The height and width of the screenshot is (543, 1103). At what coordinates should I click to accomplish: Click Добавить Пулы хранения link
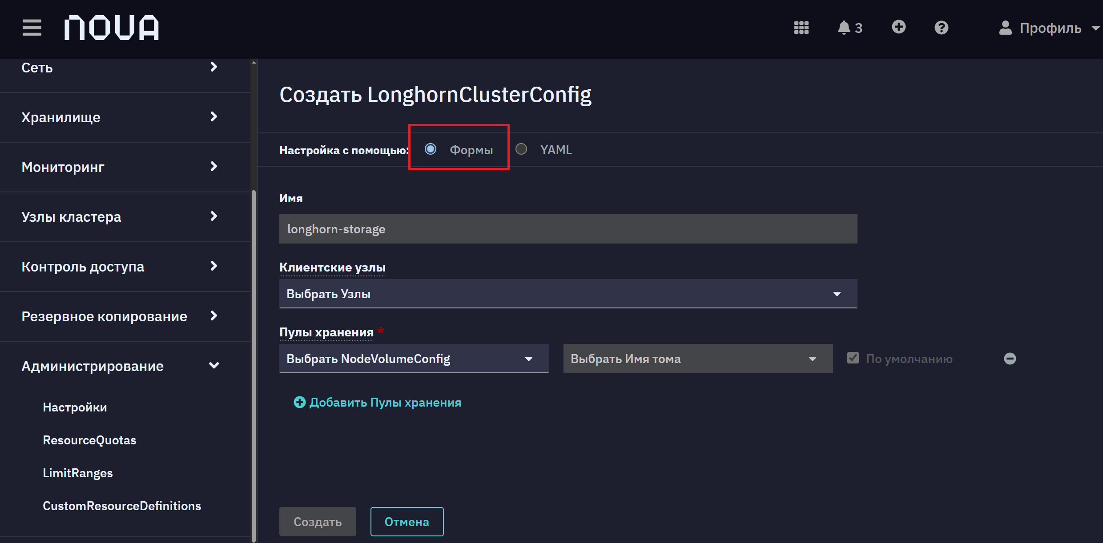tap(378, 402)
